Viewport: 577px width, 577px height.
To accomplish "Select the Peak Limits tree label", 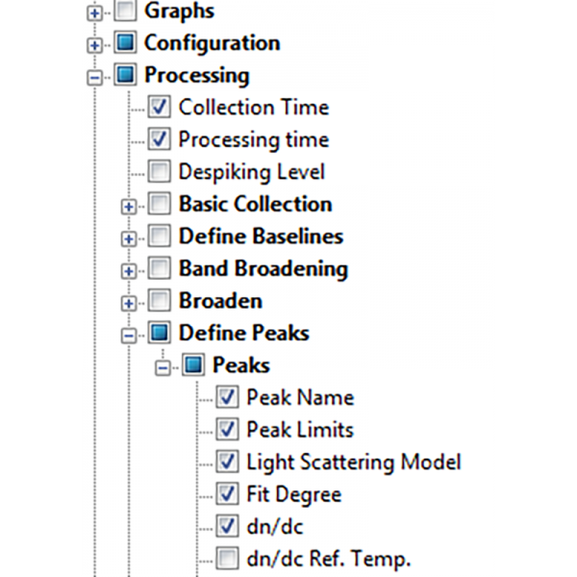I will (x=300, y=430).
